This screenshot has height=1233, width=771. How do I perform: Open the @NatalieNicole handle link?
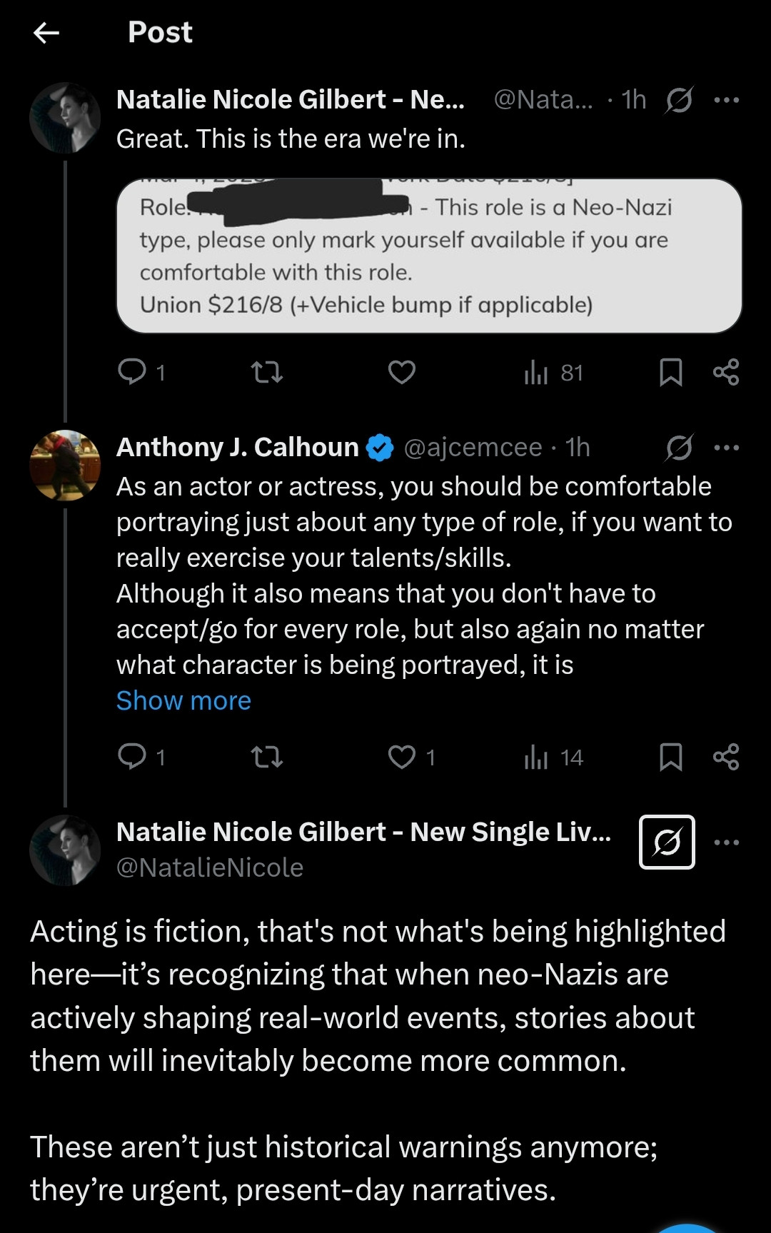click(210, 867)
